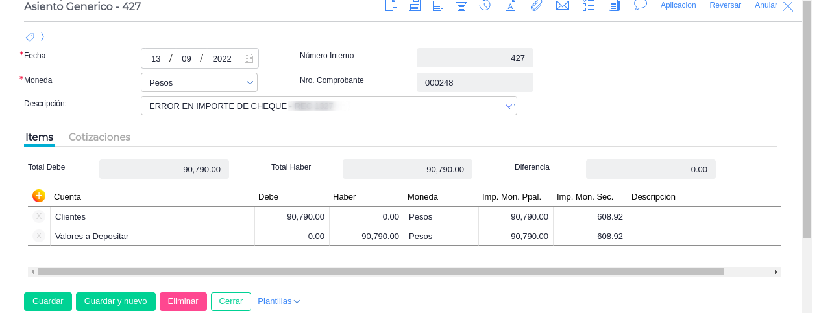Open the Plantillas dropdown

click(x=278, y=301)
